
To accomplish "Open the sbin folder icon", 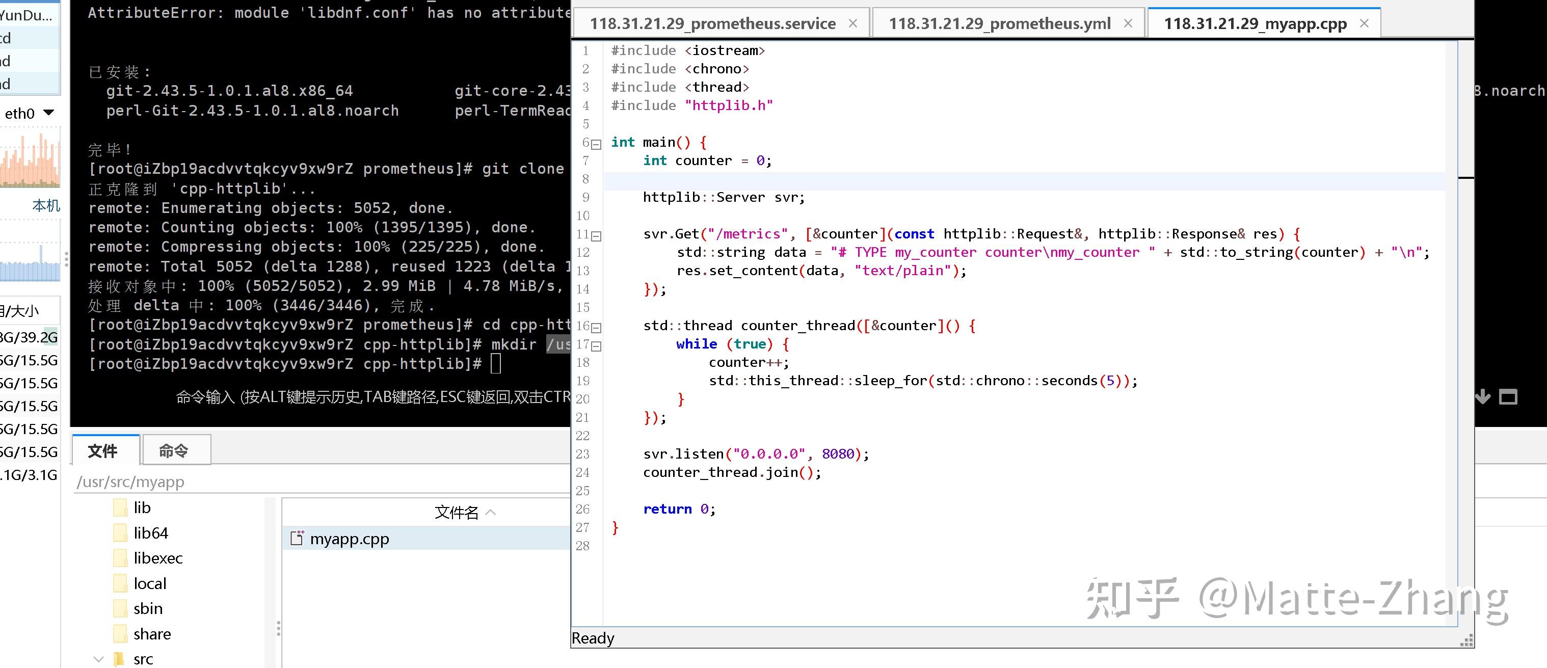I will coord(120,608).
